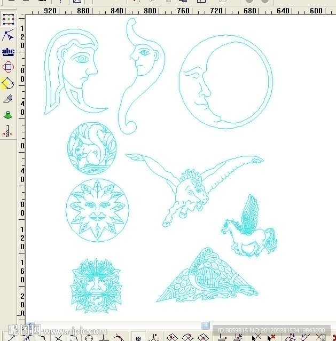Choose the abc text tool
Screen dimensions: 336x341
coord(8,52)
